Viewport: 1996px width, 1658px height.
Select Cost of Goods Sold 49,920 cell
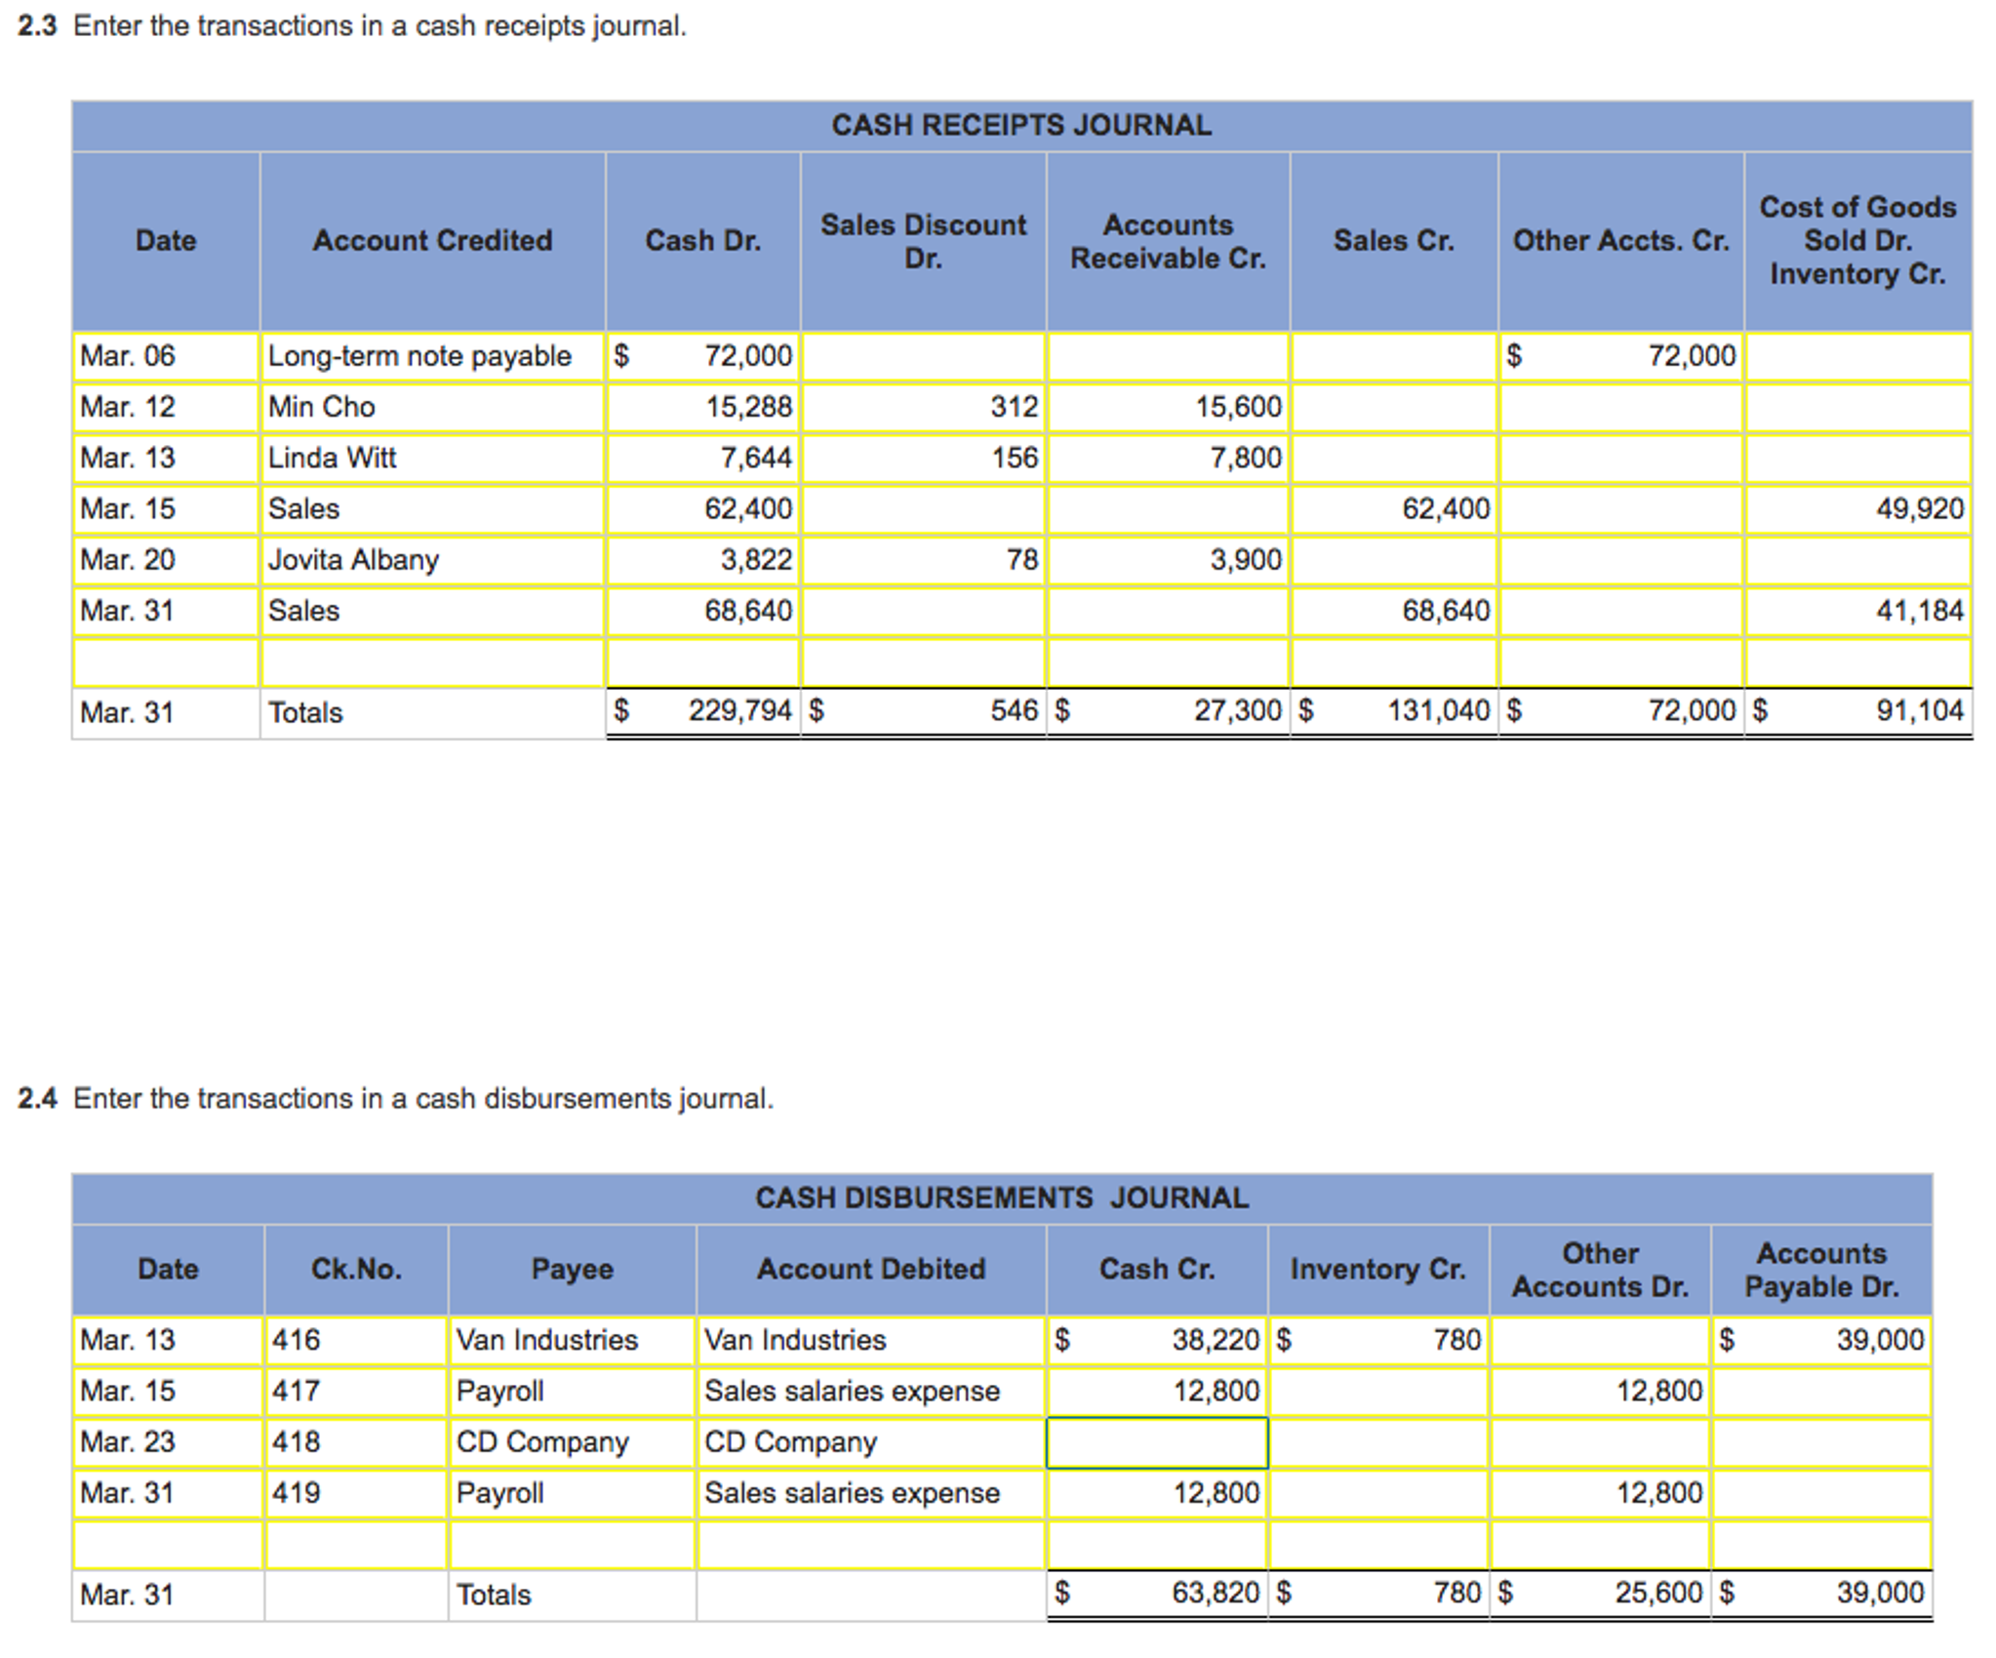click(1858, 509)
